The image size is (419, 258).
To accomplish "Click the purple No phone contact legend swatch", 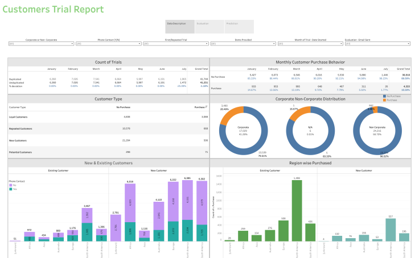I will 11,185.
